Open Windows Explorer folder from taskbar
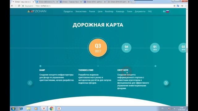The image size is (198, 111). click(29, 109)
